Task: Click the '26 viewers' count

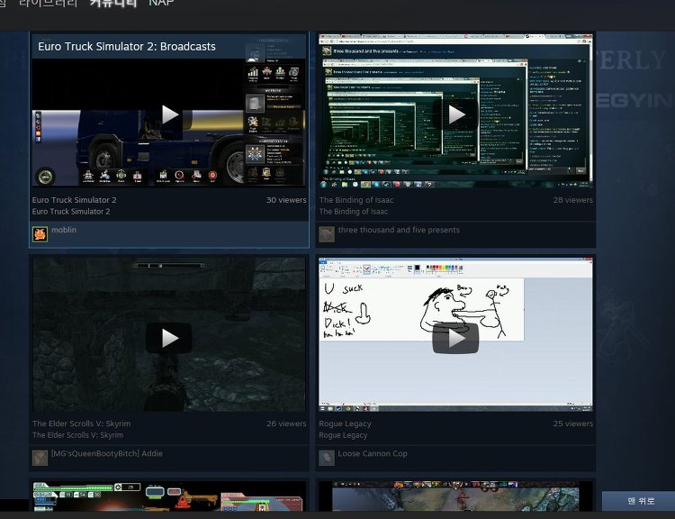Action: pos(286,423)
